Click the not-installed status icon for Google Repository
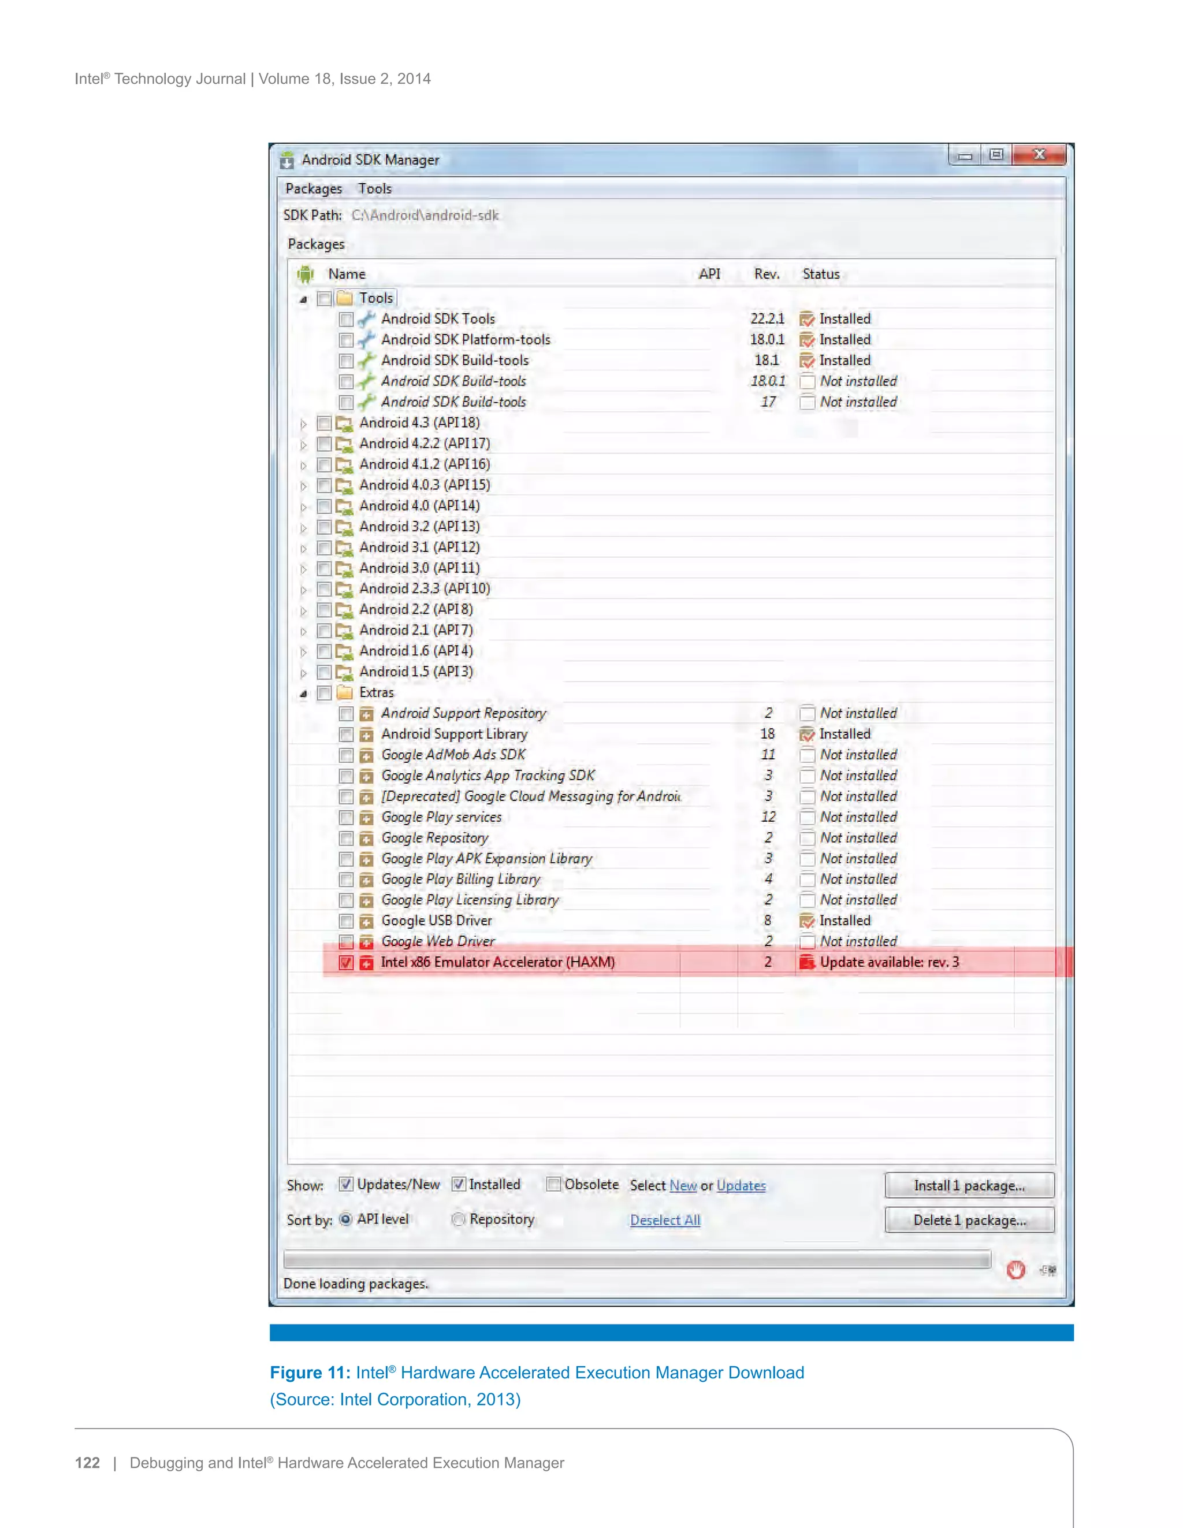The image size is (1183, 1528). pos(808,838)
